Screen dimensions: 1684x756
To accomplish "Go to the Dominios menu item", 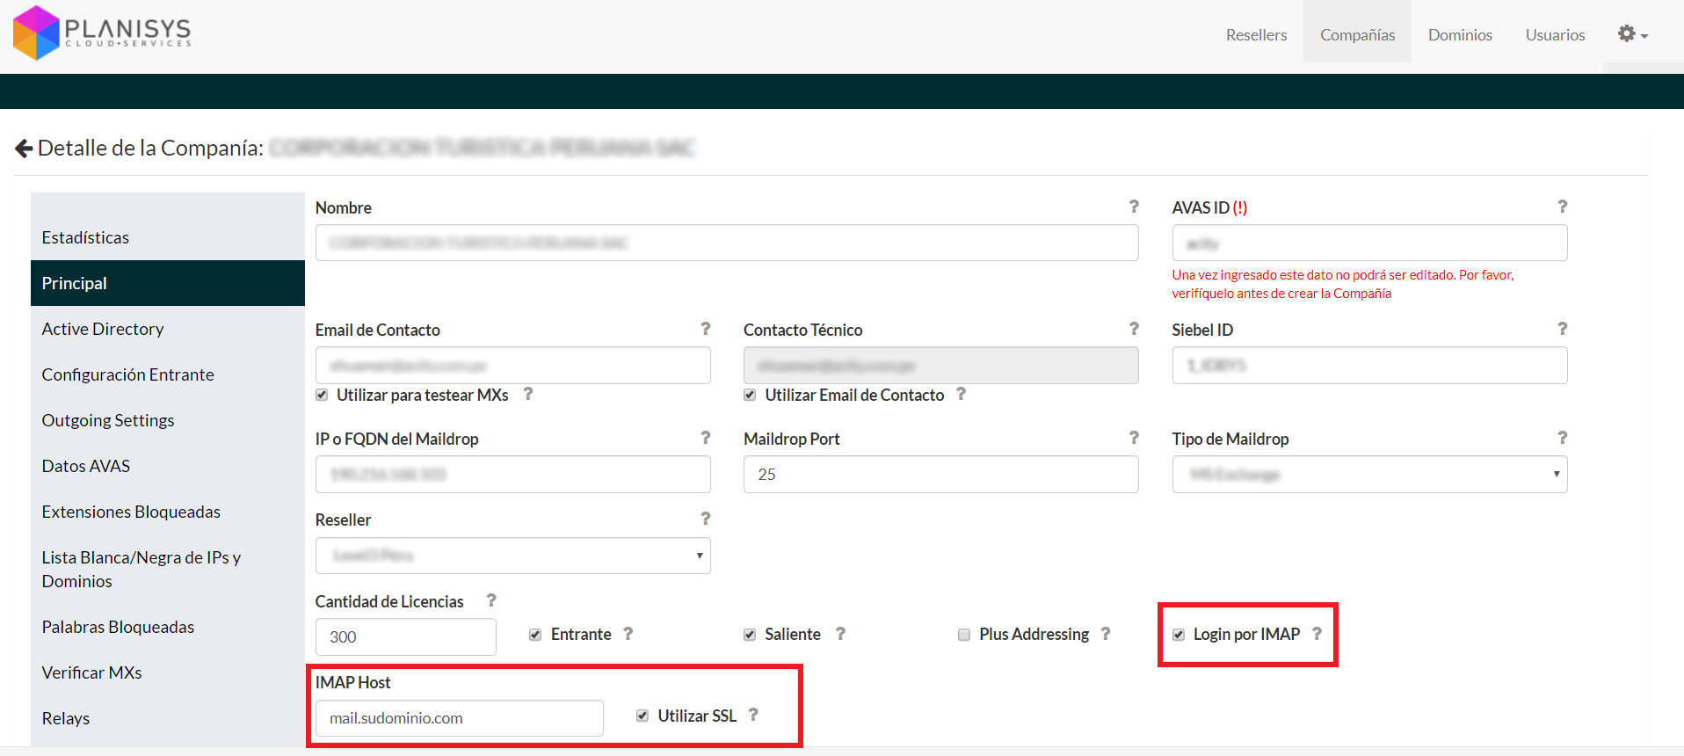I will coord(1459,35).
